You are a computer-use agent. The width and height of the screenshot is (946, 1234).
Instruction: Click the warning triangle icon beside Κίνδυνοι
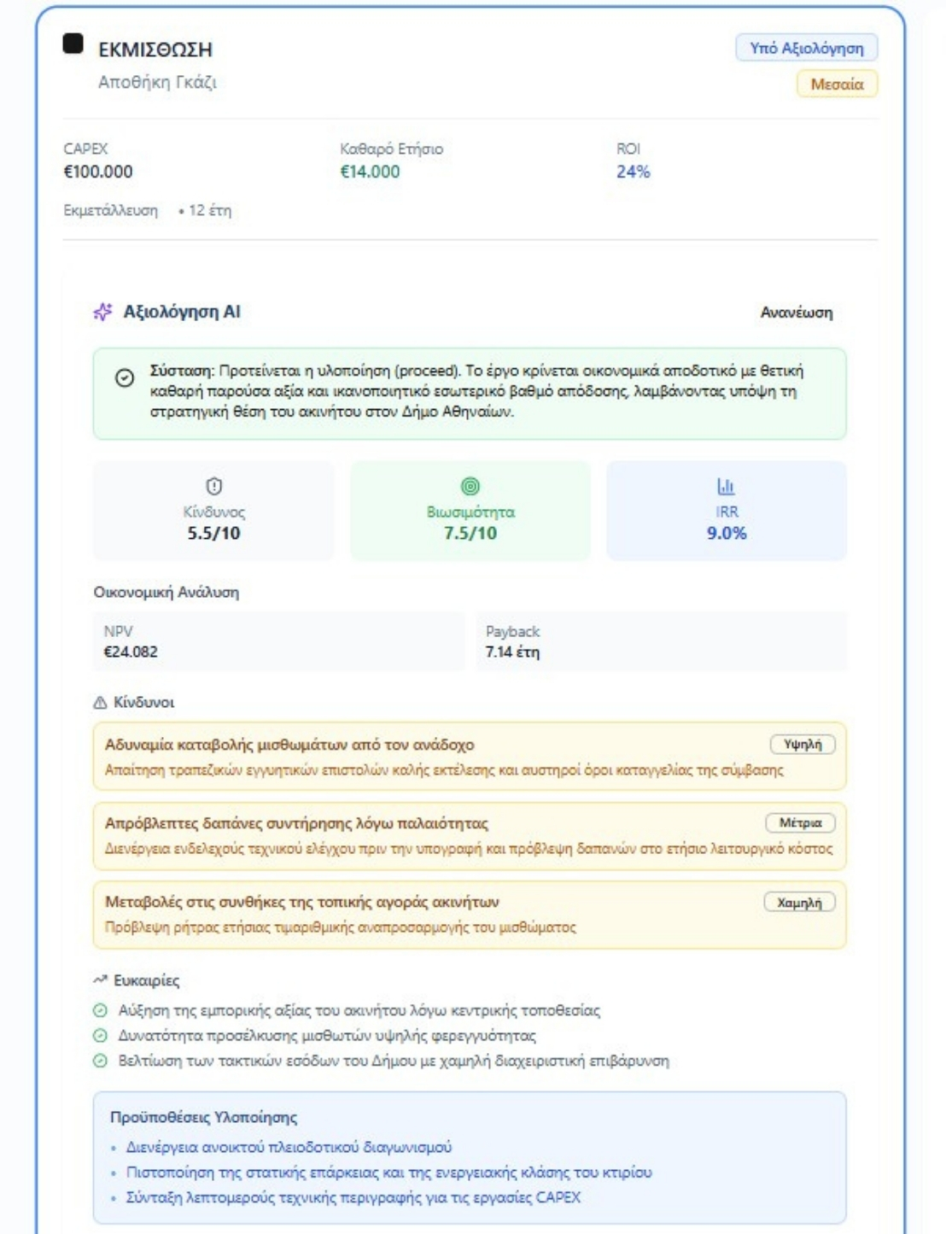point(101,703)
